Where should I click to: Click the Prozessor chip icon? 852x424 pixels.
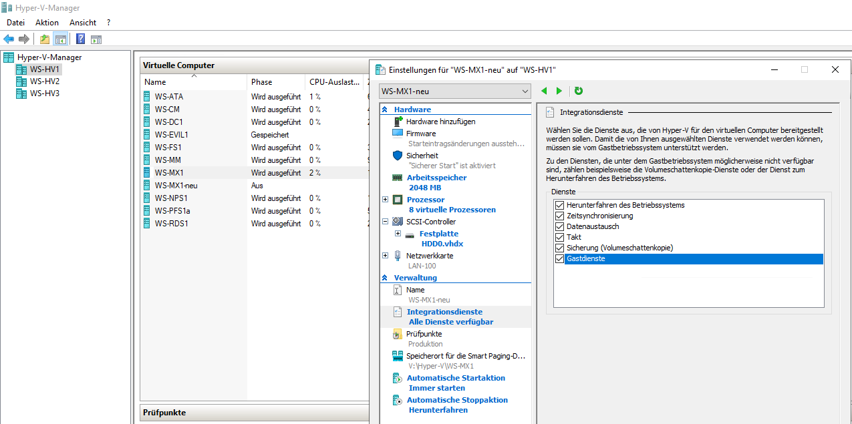(x=398, y=200)
